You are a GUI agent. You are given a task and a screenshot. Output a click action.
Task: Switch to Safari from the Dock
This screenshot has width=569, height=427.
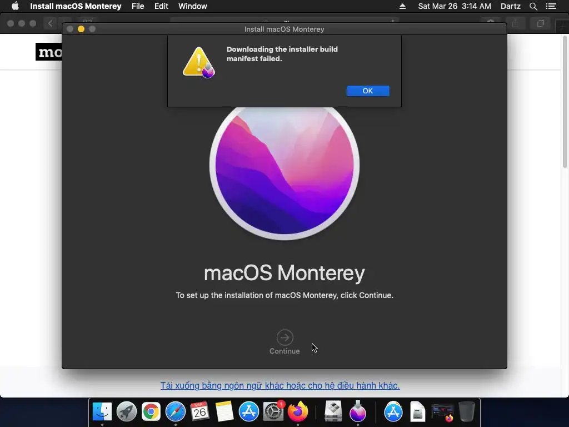tap(175, 411)
